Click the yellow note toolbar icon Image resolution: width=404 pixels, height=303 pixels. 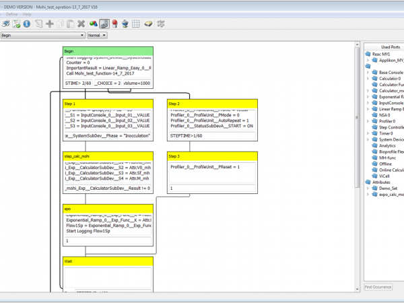click(x=148, y=24)
